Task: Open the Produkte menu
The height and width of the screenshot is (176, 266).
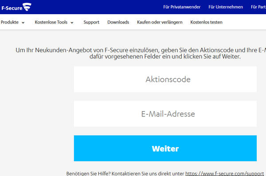Action: click(x=10, y=22)
